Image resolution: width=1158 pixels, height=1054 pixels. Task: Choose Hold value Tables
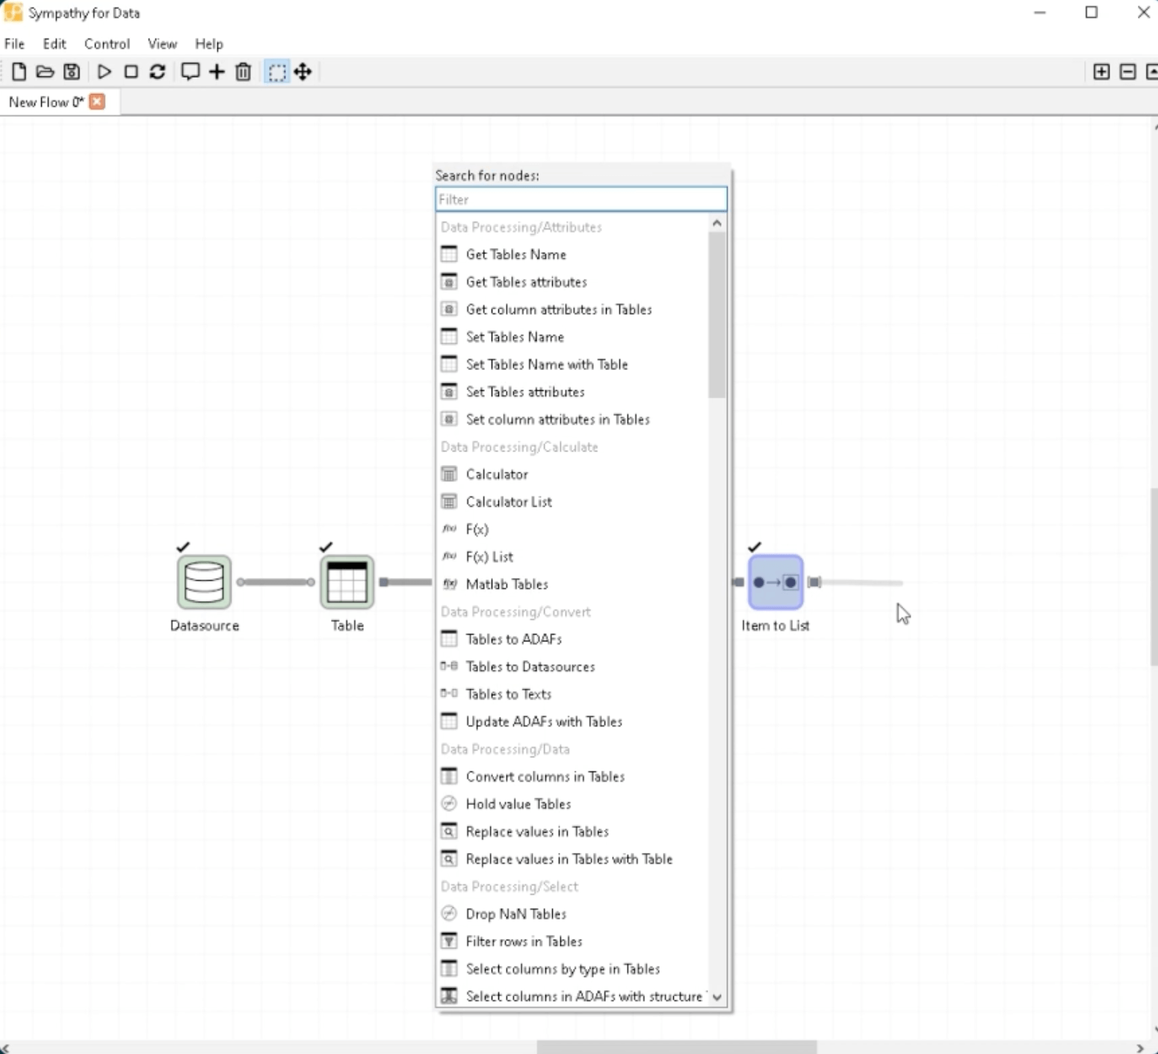pos(572,804)
